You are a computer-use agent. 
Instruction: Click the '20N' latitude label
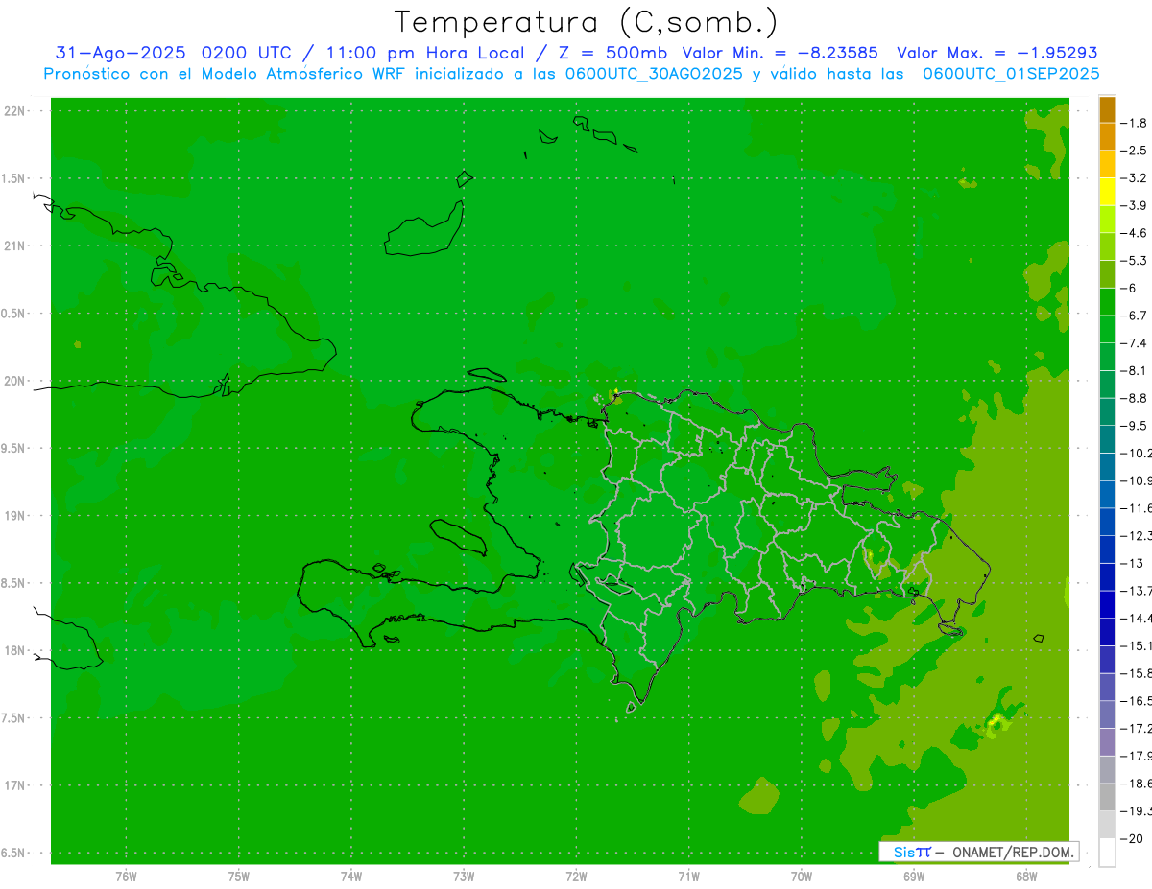[14, 382]
